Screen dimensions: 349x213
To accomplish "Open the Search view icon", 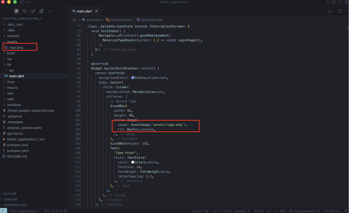I will 25,11.
